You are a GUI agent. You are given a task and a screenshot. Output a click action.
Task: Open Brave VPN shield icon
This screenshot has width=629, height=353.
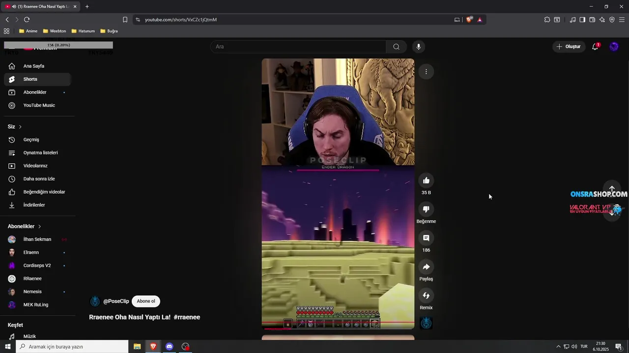point(612,20)
